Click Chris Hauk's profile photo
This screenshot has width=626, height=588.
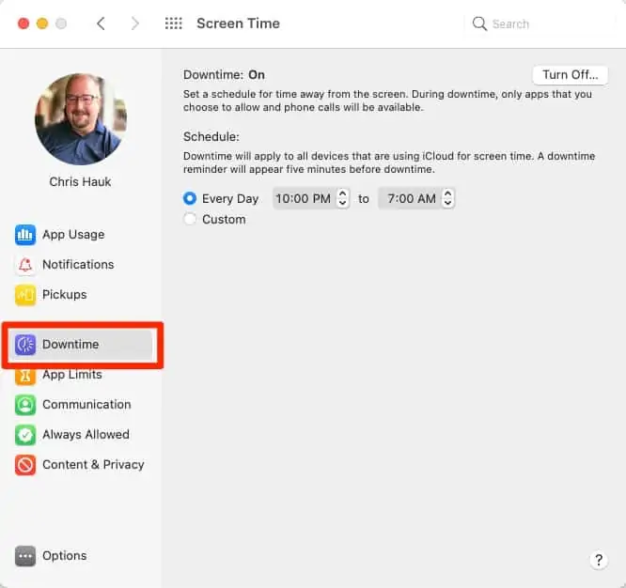[x=81, y=119]
